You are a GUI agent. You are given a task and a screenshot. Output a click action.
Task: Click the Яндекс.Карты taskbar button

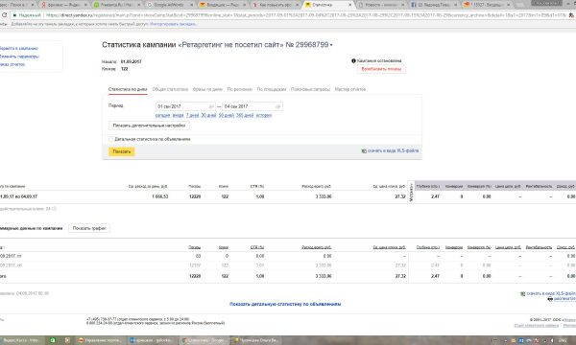click(x=22, y=340)
